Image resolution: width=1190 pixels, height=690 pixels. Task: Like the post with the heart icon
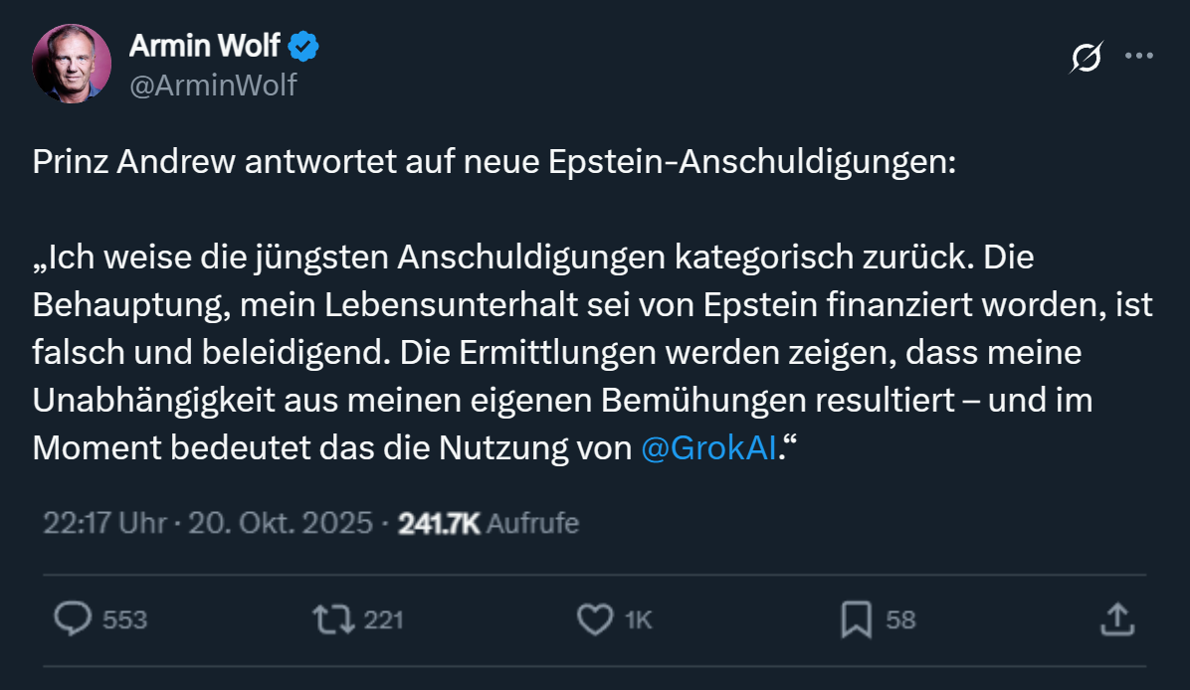click(x=595, y=619)
